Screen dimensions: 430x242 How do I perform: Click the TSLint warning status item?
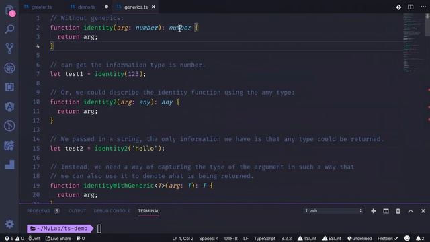(x=307, y=238)
